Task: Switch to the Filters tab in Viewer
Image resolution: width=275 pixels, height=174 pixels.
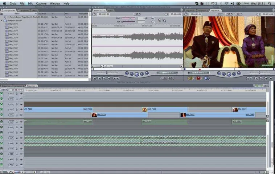Action: 111,11
